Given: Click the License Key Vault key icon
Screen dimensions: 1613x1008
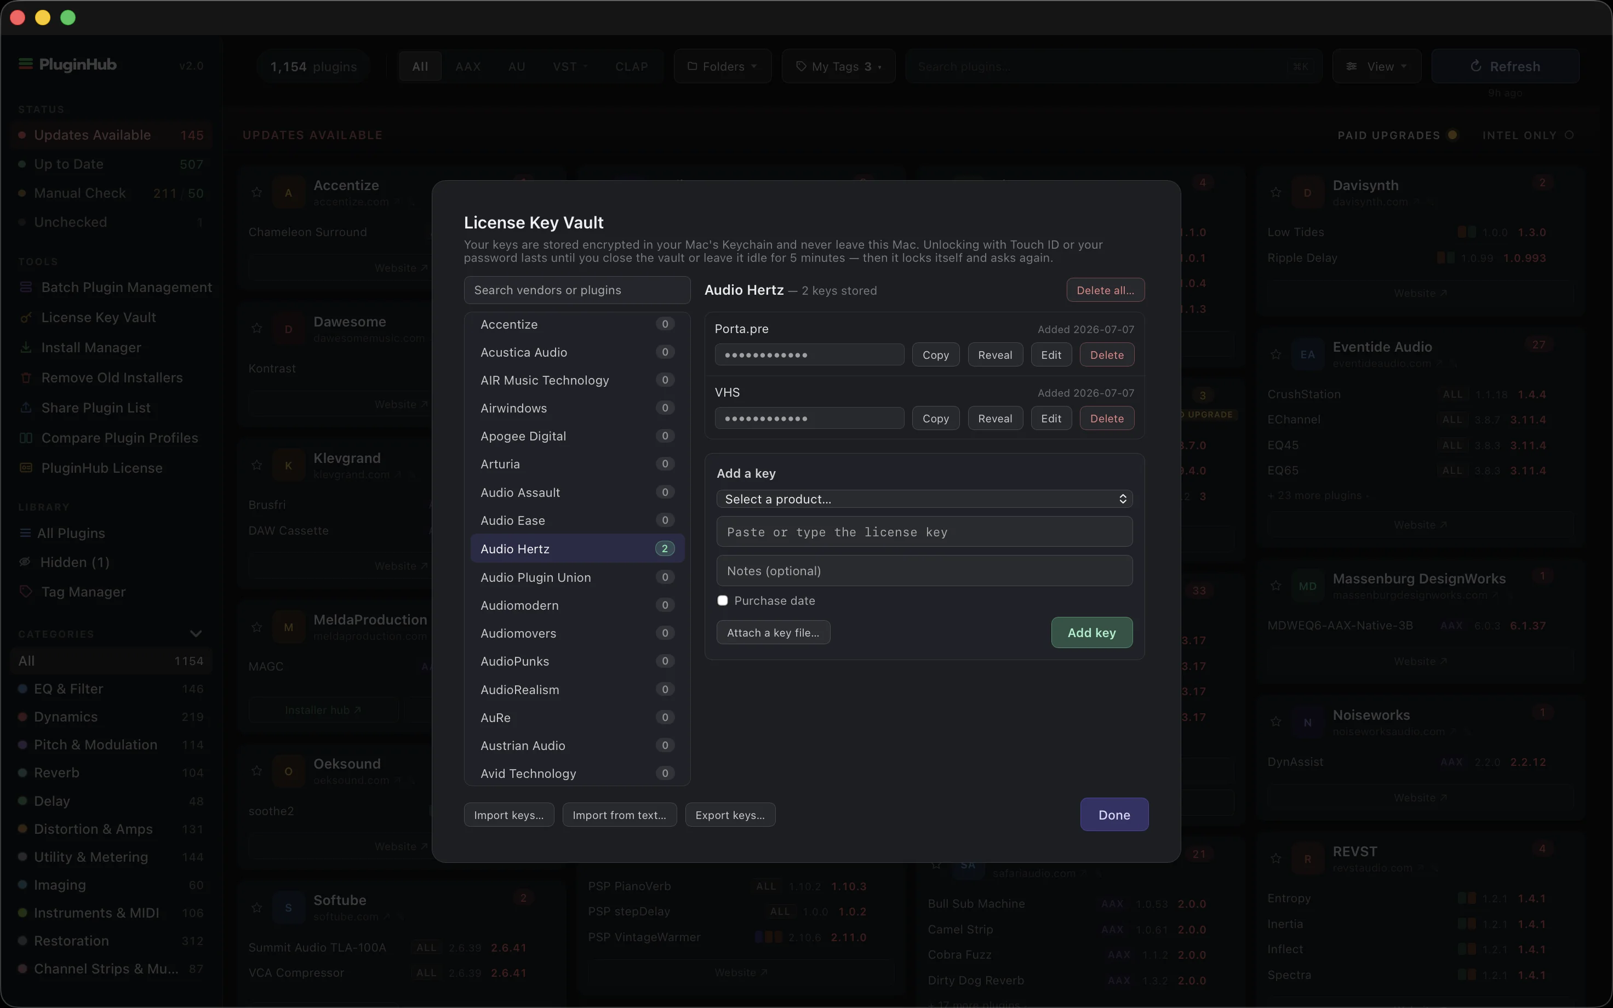Looking at the screenshot, I should tap(26, 317).
